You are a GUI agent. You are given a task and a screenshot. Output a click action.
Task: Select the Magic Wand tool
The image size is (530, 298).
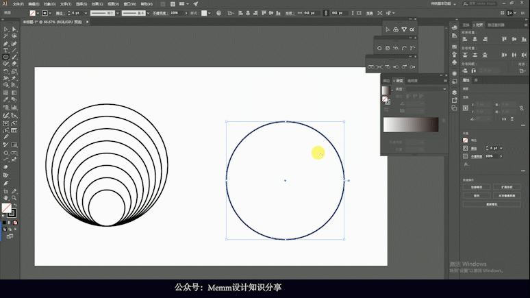click(x=5, y=36)
